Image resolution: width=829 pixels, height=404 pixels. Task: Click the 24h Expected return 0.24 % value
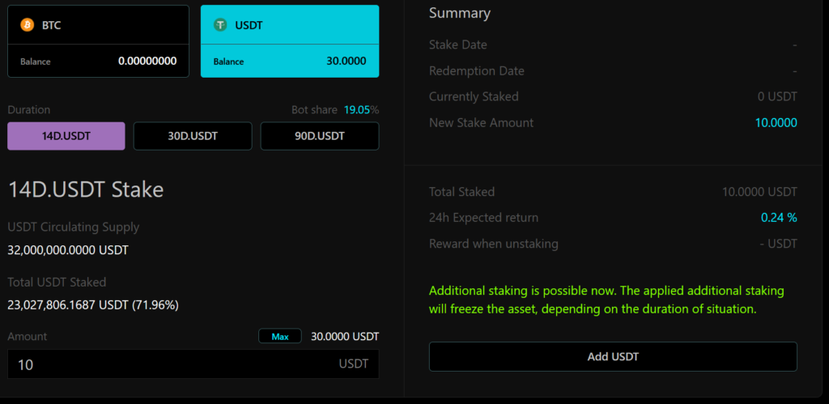click(779, 218)
